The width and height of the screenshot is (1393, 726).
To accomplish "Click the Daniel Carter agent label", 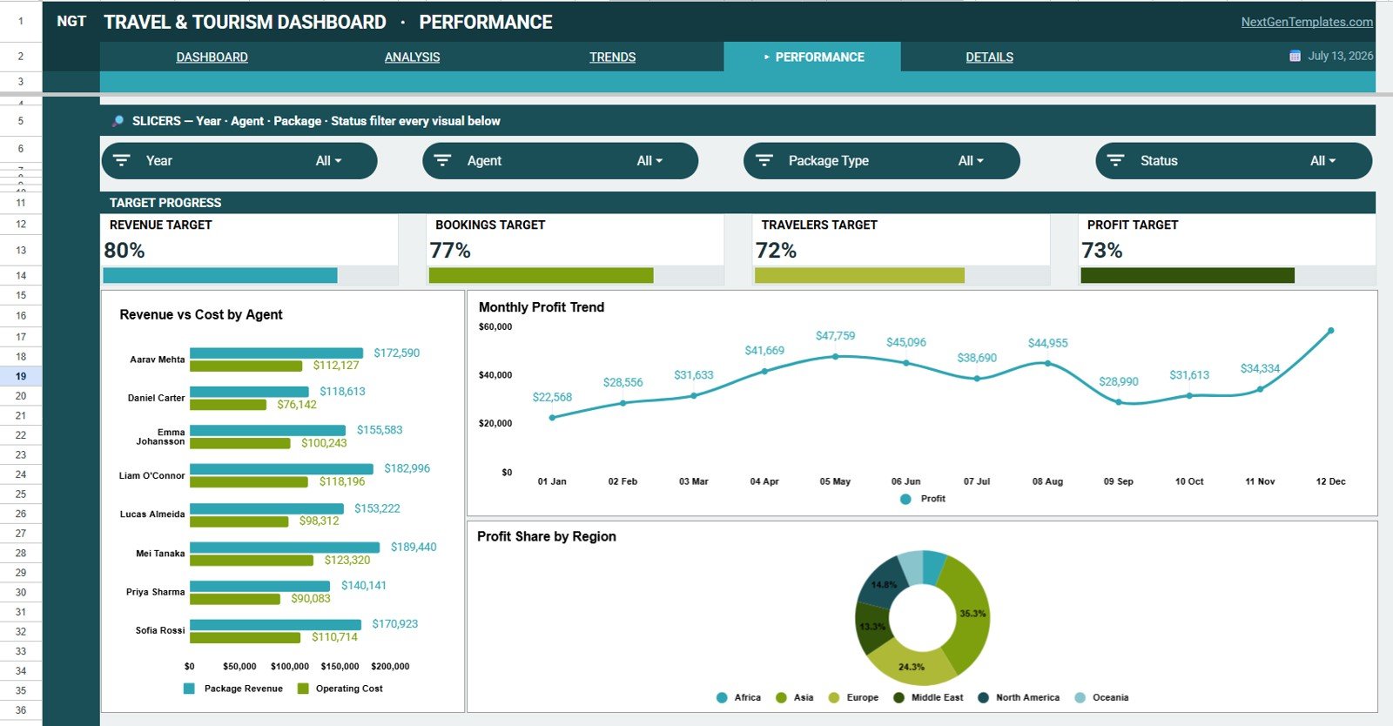I will point(156,398).
